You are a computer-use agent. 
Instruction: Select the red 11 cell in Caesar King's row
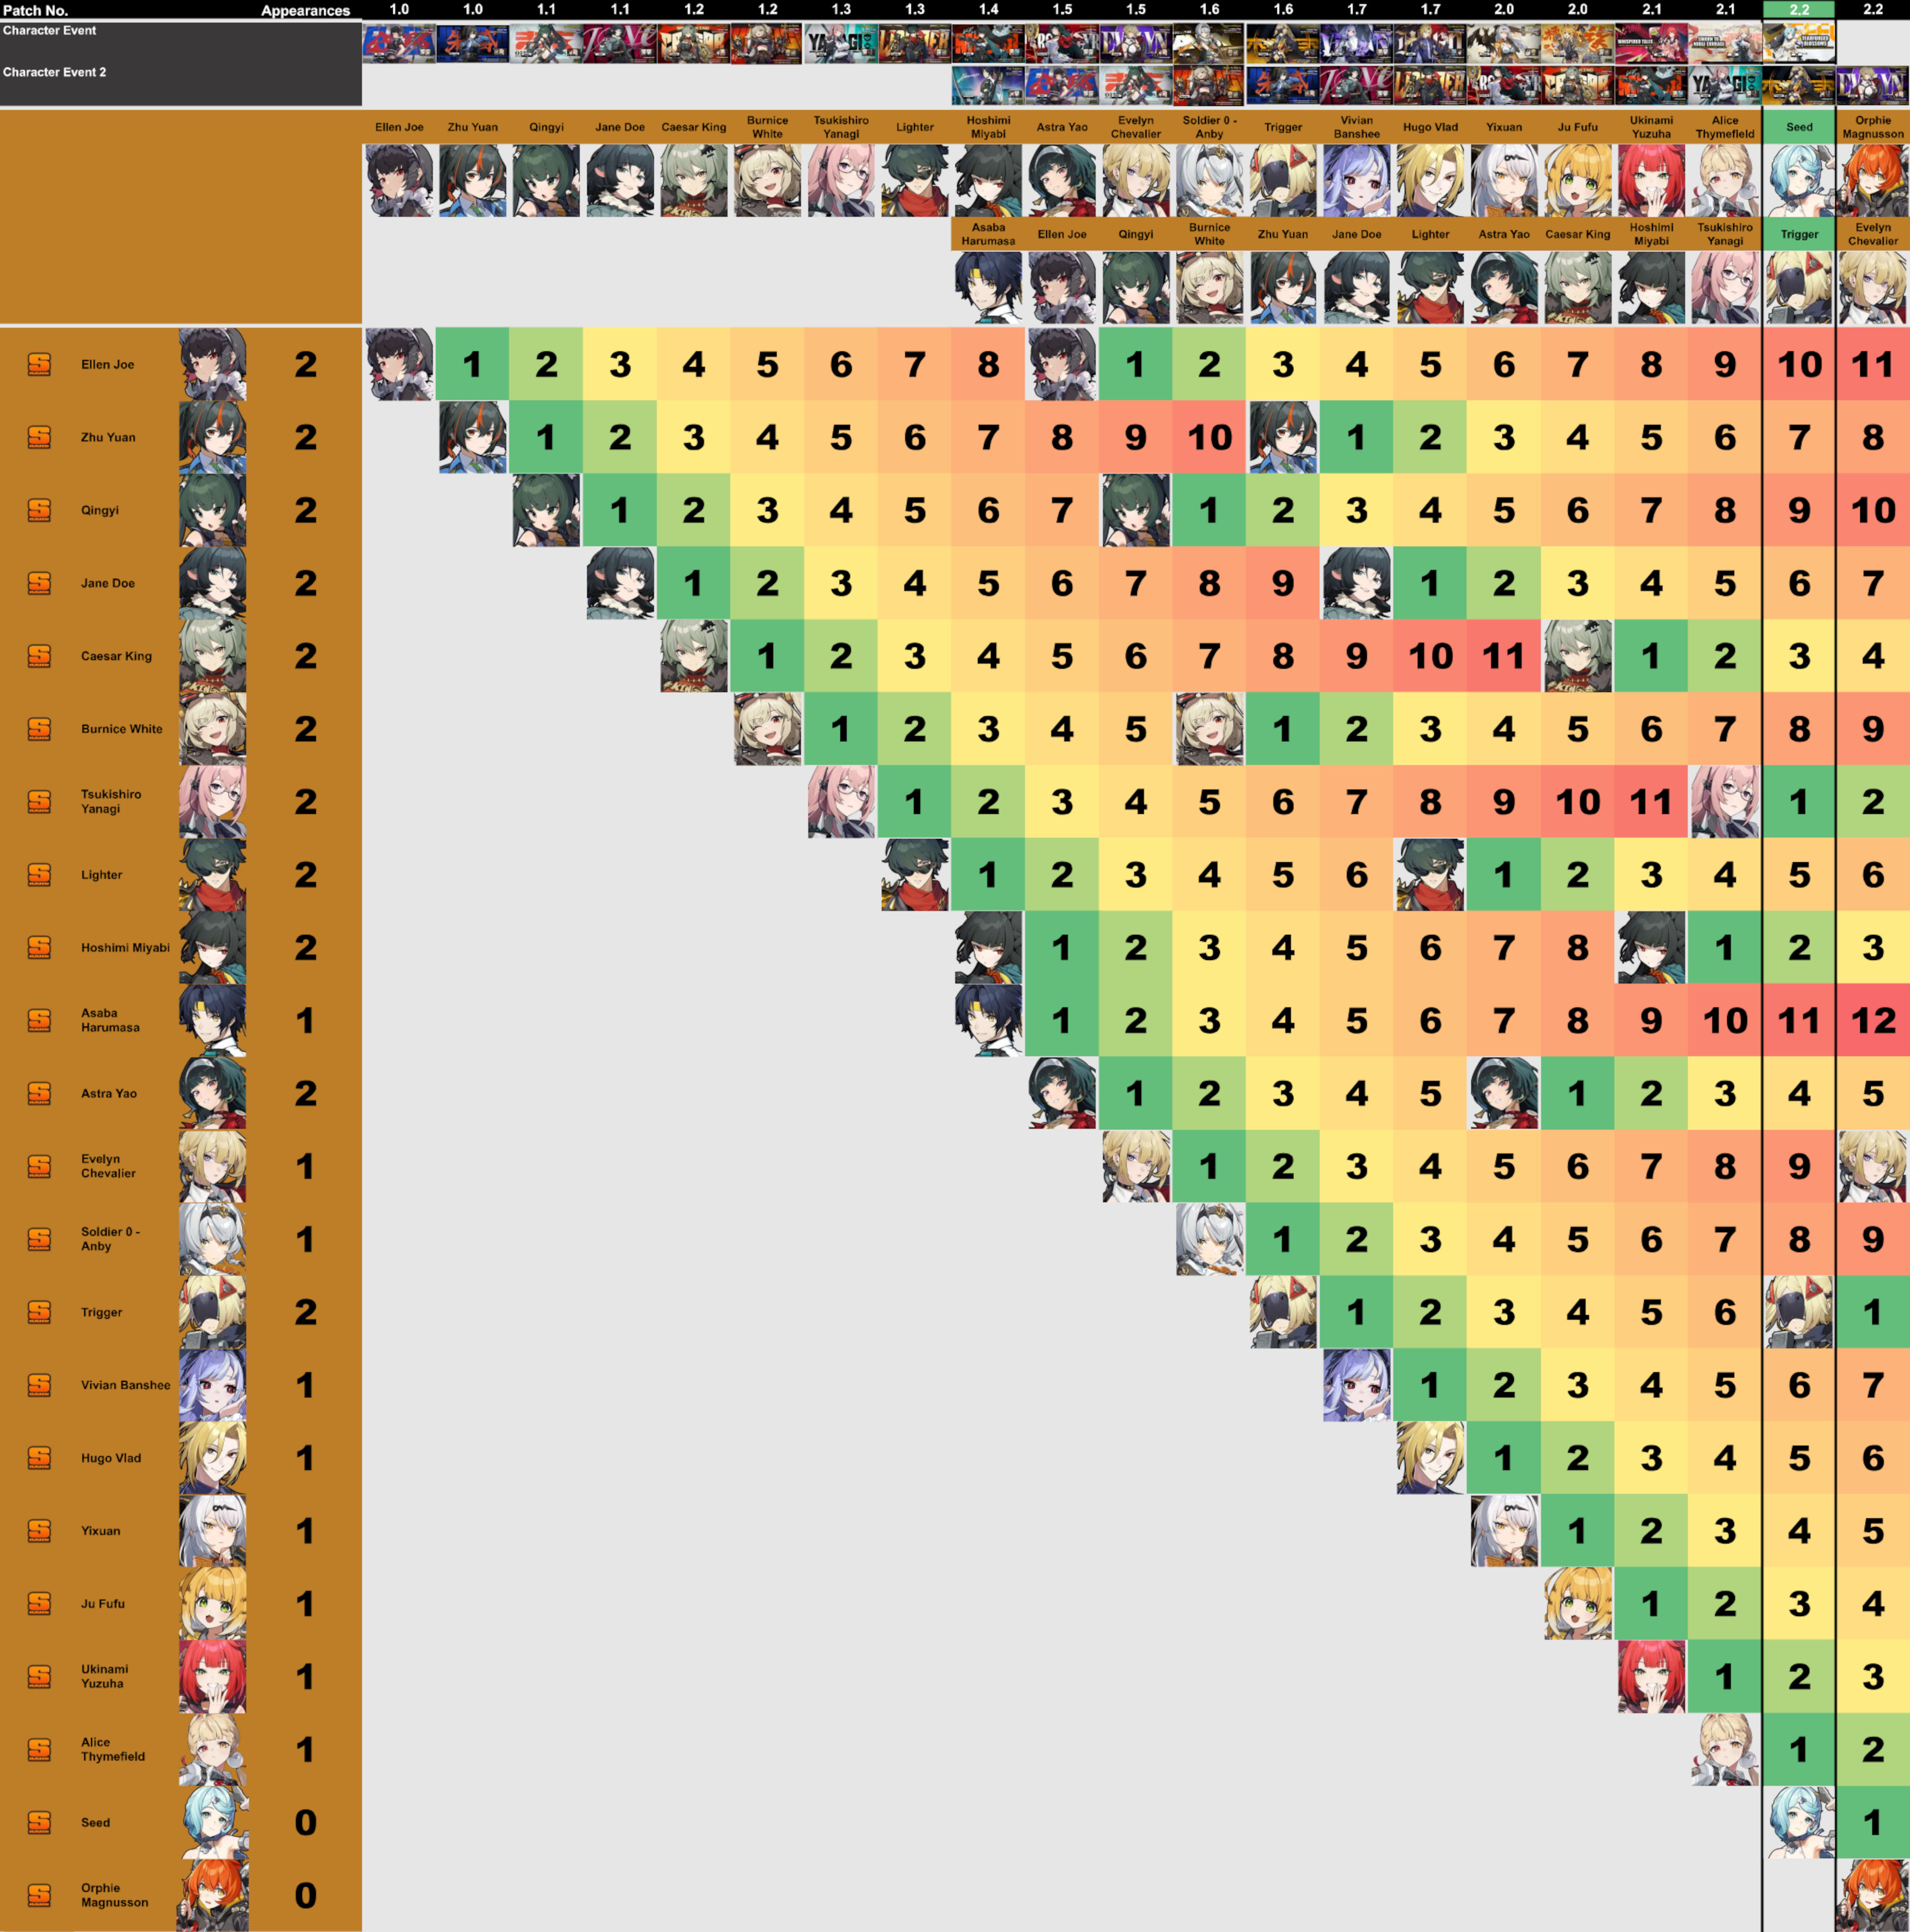[1504, 656]
